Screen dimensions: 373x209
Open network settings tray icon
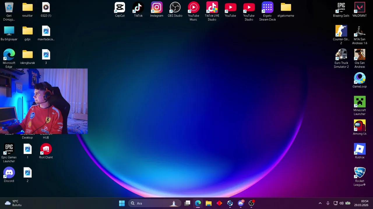point(335,203)
